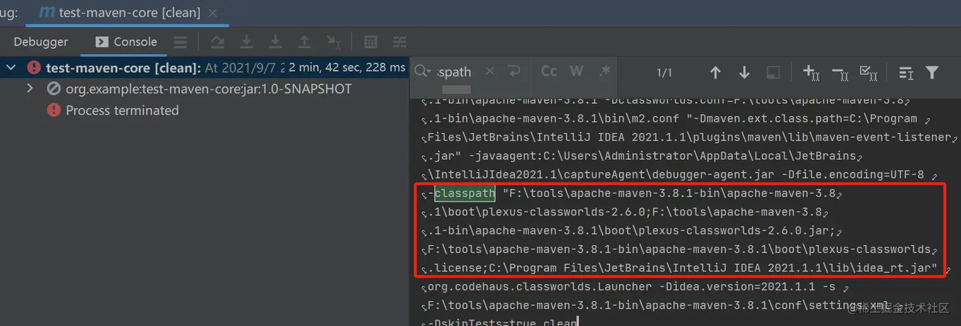
Task: Toggle Match Case (Cc) search option
Action: (x=549, y=71)
